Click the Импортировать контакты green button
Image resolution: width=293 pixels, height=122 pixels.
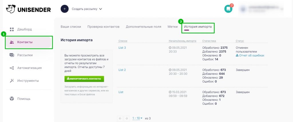[84, 79]
